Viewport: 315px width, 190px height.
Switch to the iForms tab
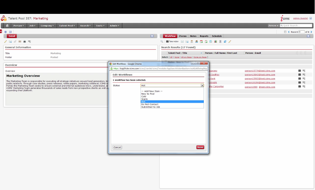(x=183, y=36)
